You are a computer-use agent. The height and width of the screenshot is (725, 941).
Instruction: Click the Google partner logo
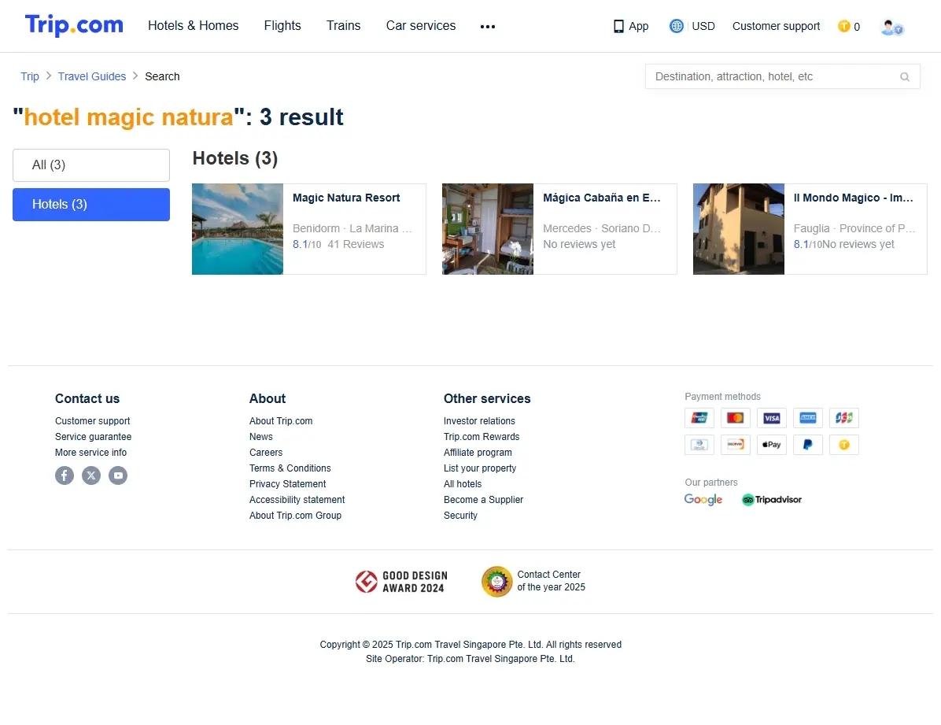click(703, 500)
